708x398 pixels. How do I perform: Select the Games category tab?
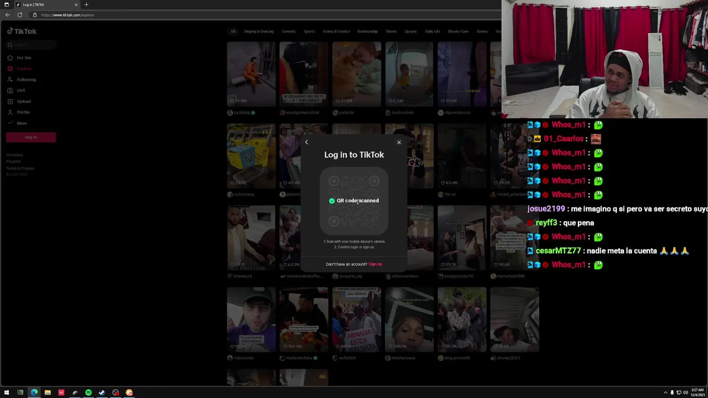(x=482, y=32)
